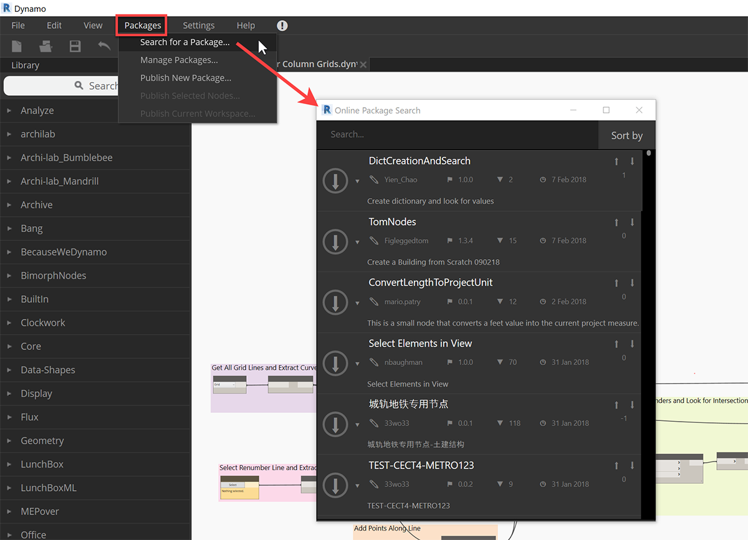Click inside the Online Package Search field
Image resolution: width=748 pixels, height=540 pixels.
(458, 135)
